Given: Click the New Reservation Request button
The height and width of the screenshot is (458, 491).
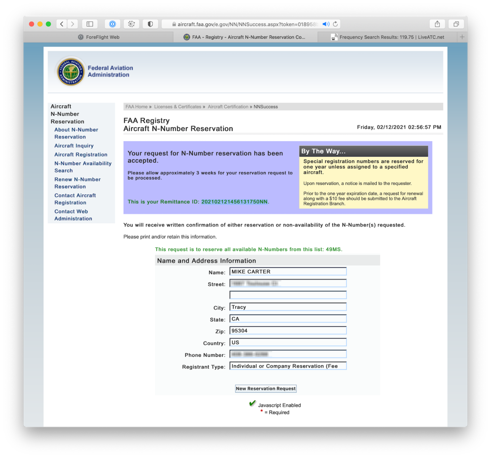Looking at the screenshot, I should (266, 389).
